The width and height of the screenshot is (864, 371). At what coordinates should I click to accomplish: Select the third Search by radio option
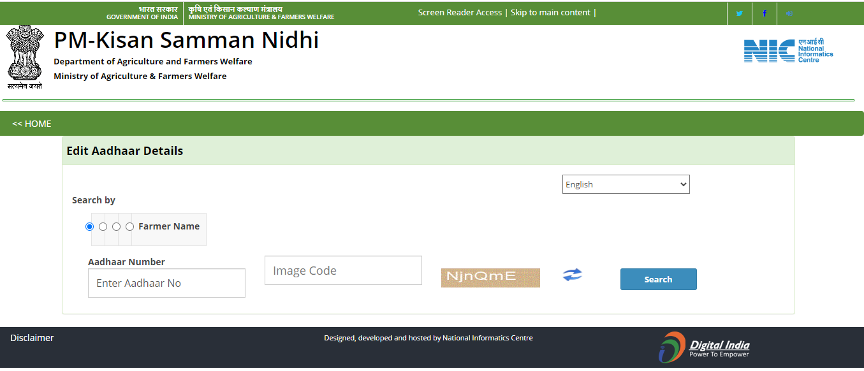click(116, 226)
